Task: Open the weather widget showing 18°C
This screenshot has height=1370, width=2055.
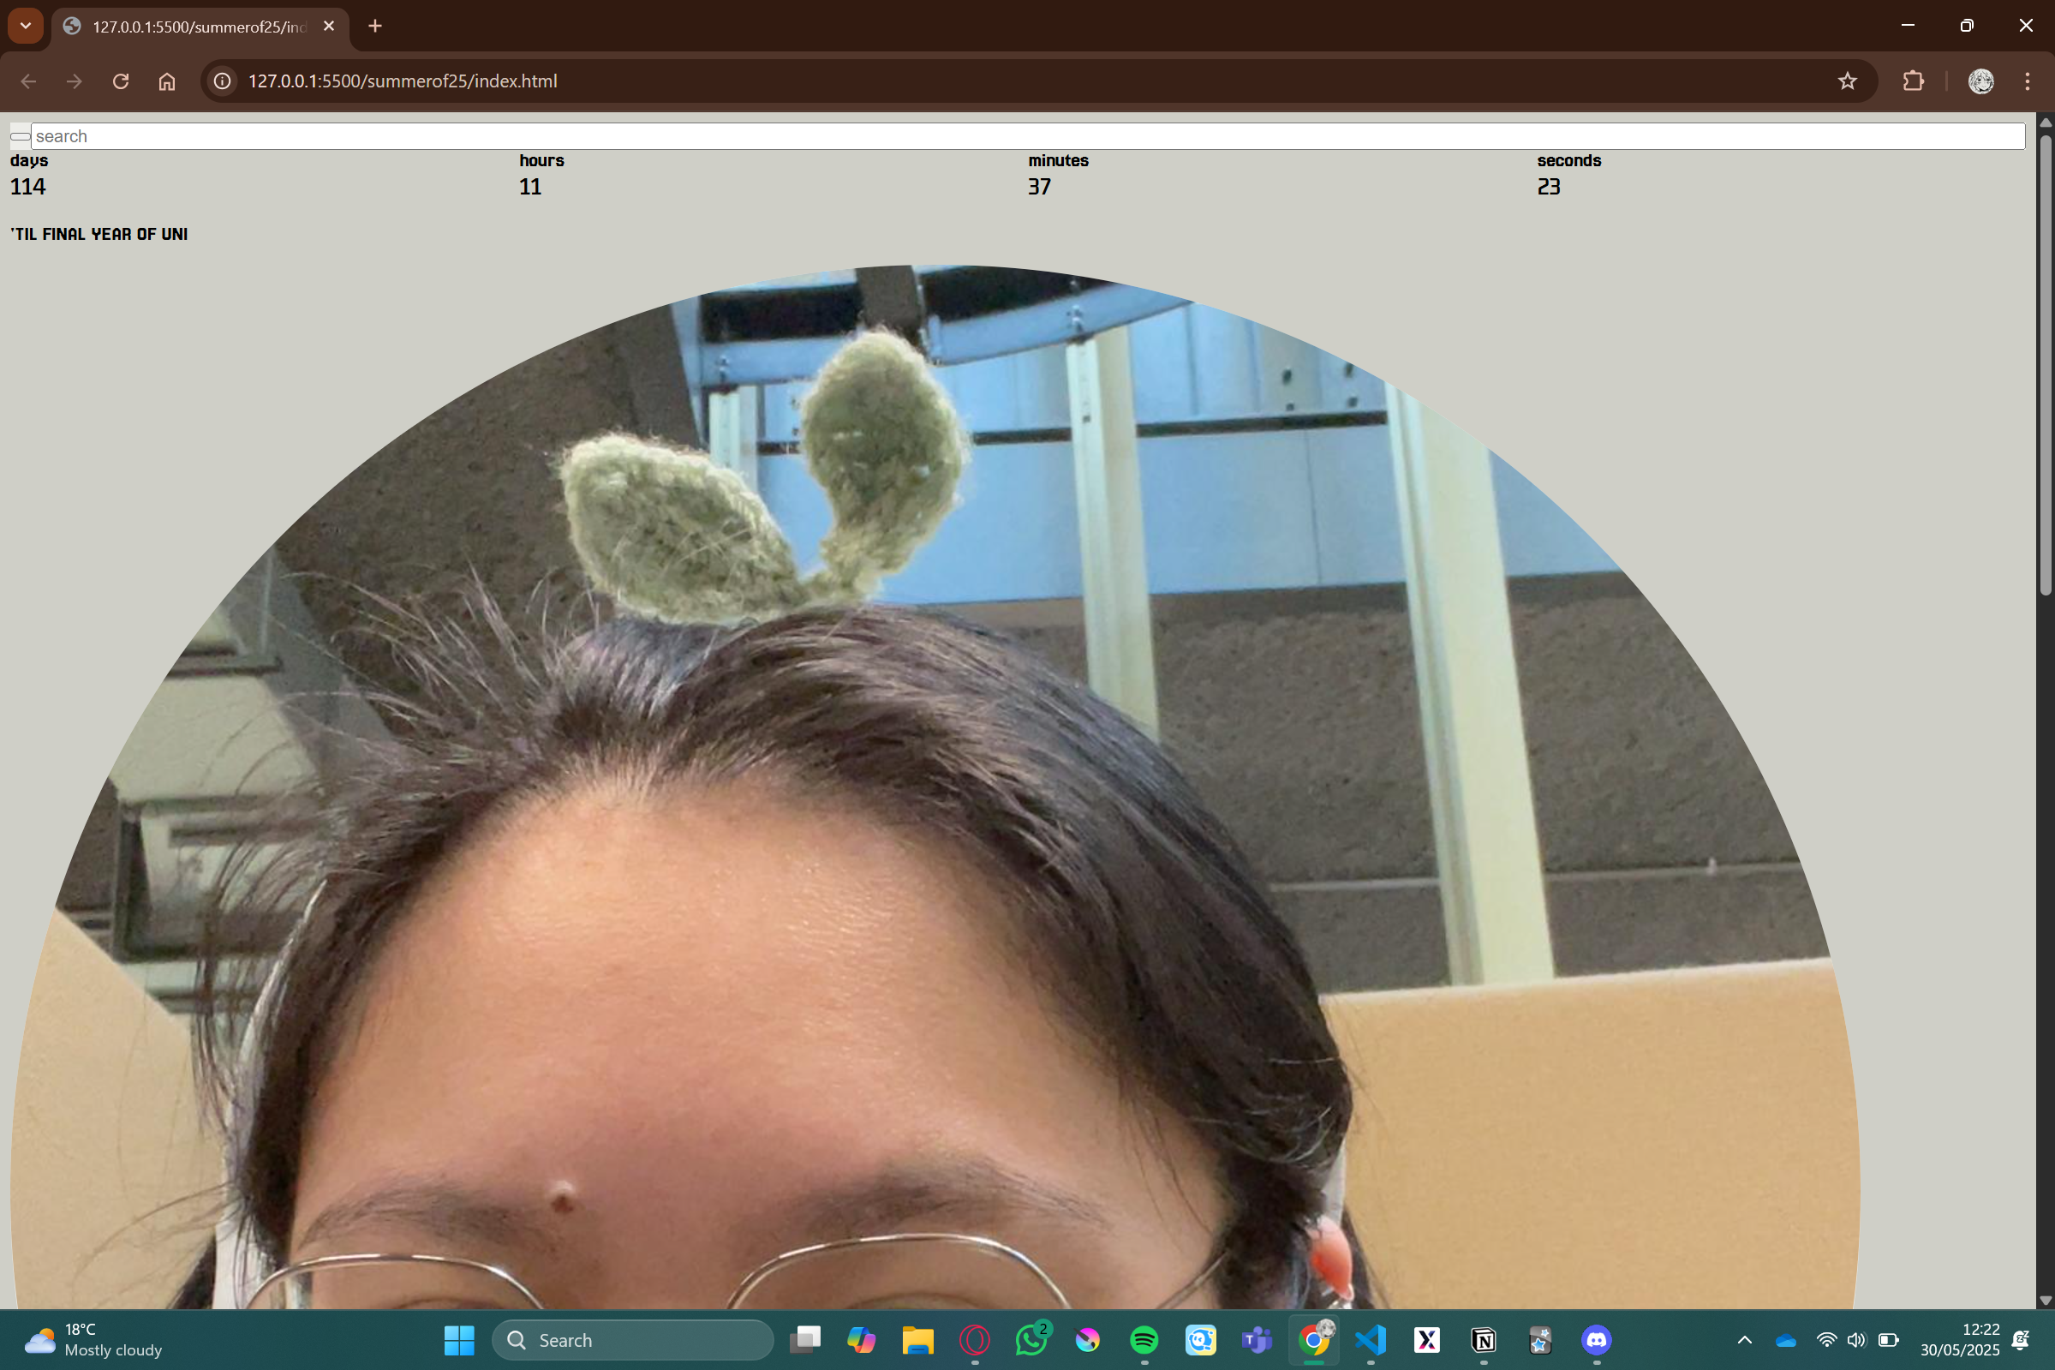Action: (x=93, y=1339)
